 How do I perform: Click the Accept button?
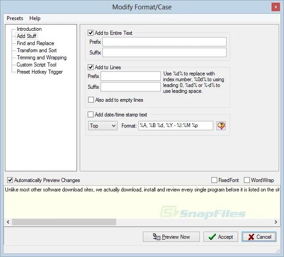[221, 236]
